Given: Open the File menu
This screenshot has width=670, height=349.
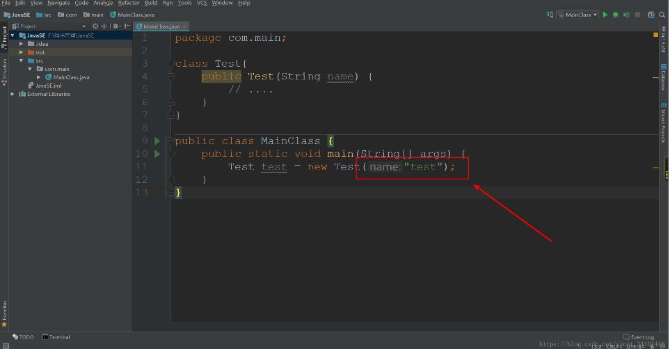Looking at the screenshot, I should [x=6, y=3].
